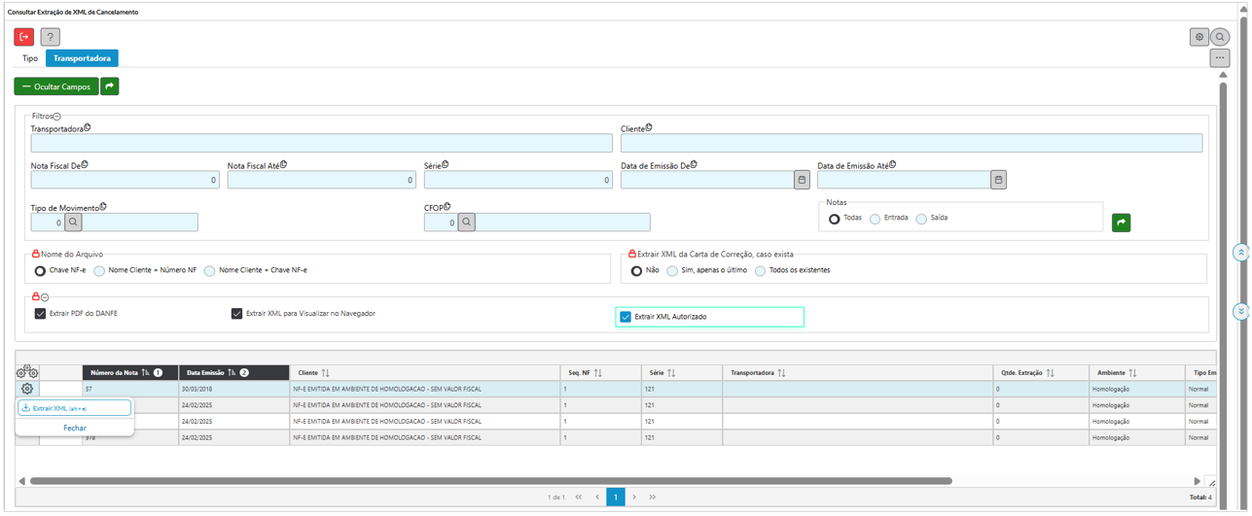Click the grid horizontal scrollbar

pos(491,481)
